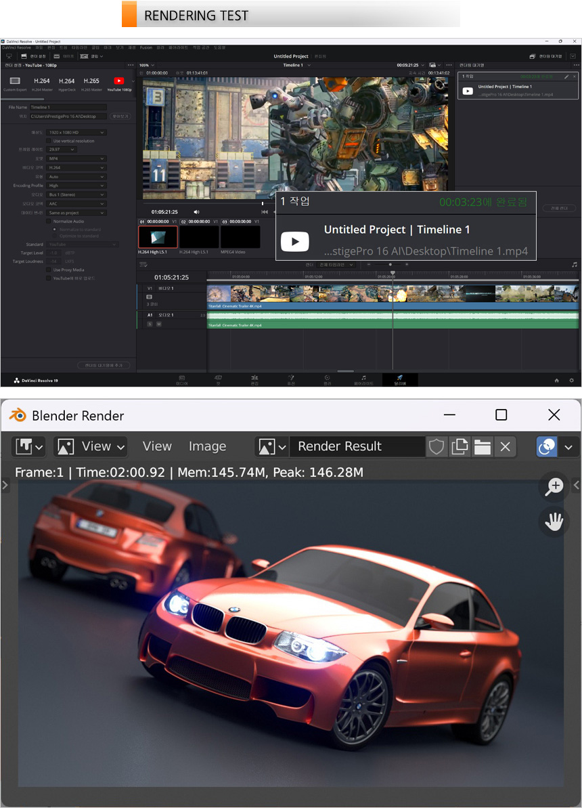Open the Image menu in Blender

tap(207, 446)
